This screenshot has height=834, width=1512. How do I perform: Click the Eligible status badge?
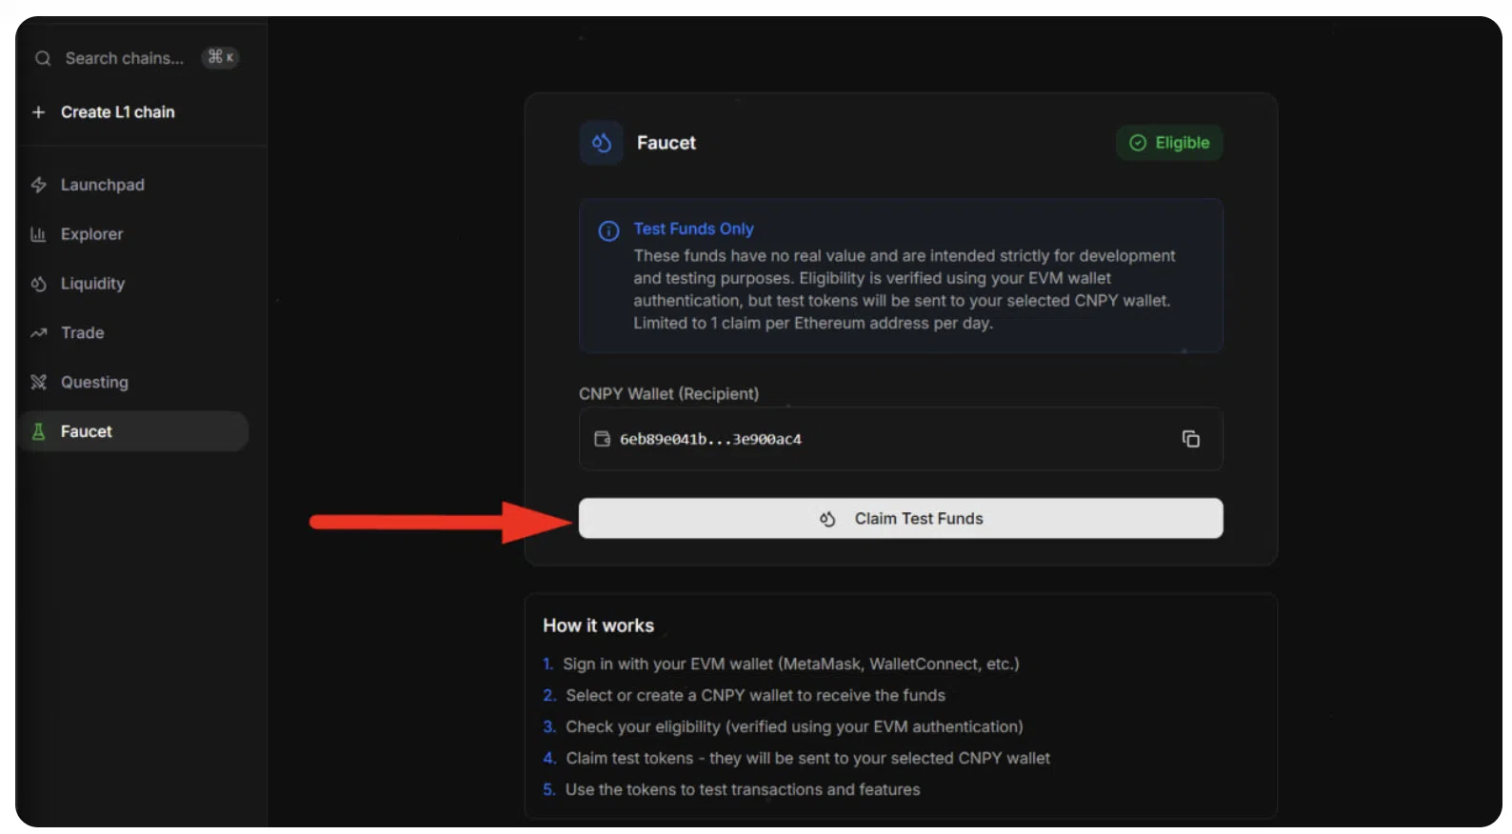(x=1169, y=143)
